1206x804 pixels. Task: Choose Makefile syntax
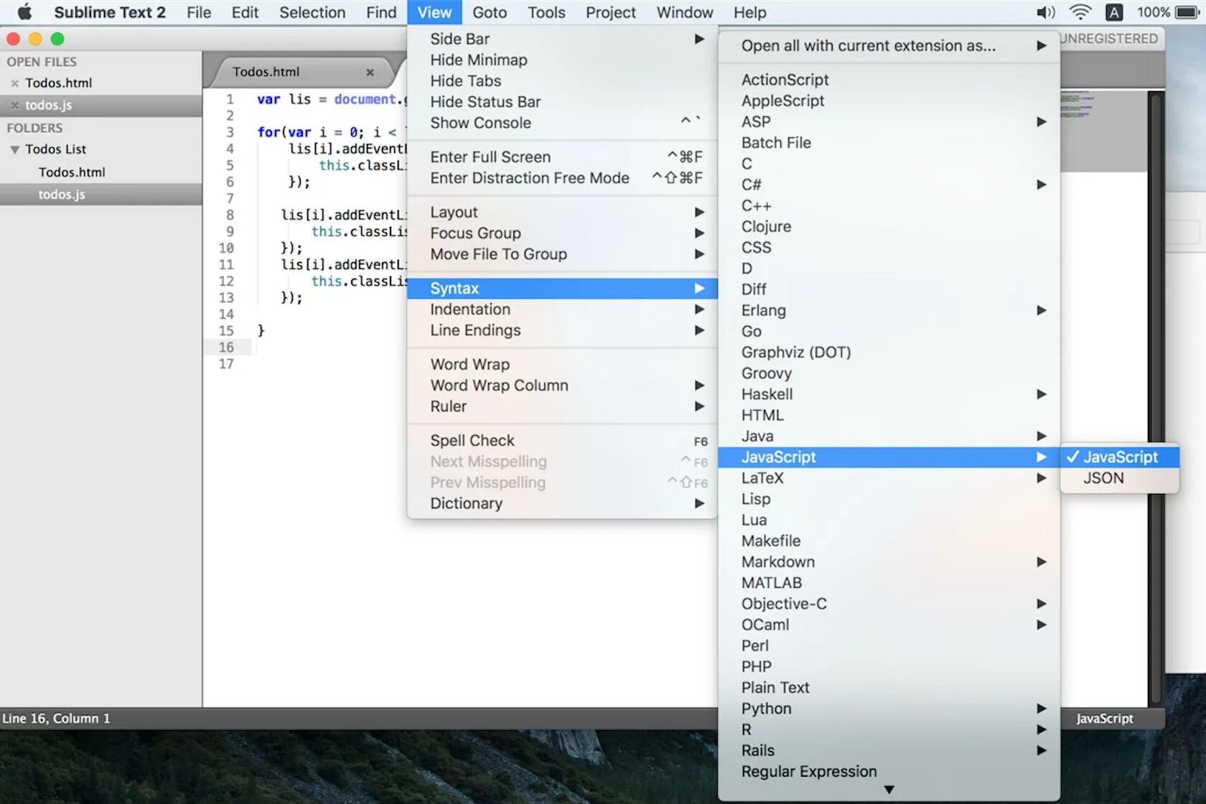click(x=889, y=541)
